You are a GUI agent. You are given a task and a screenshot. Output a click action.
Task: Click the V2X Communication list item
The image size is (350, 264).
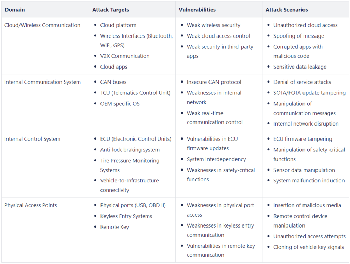point(125,56)
